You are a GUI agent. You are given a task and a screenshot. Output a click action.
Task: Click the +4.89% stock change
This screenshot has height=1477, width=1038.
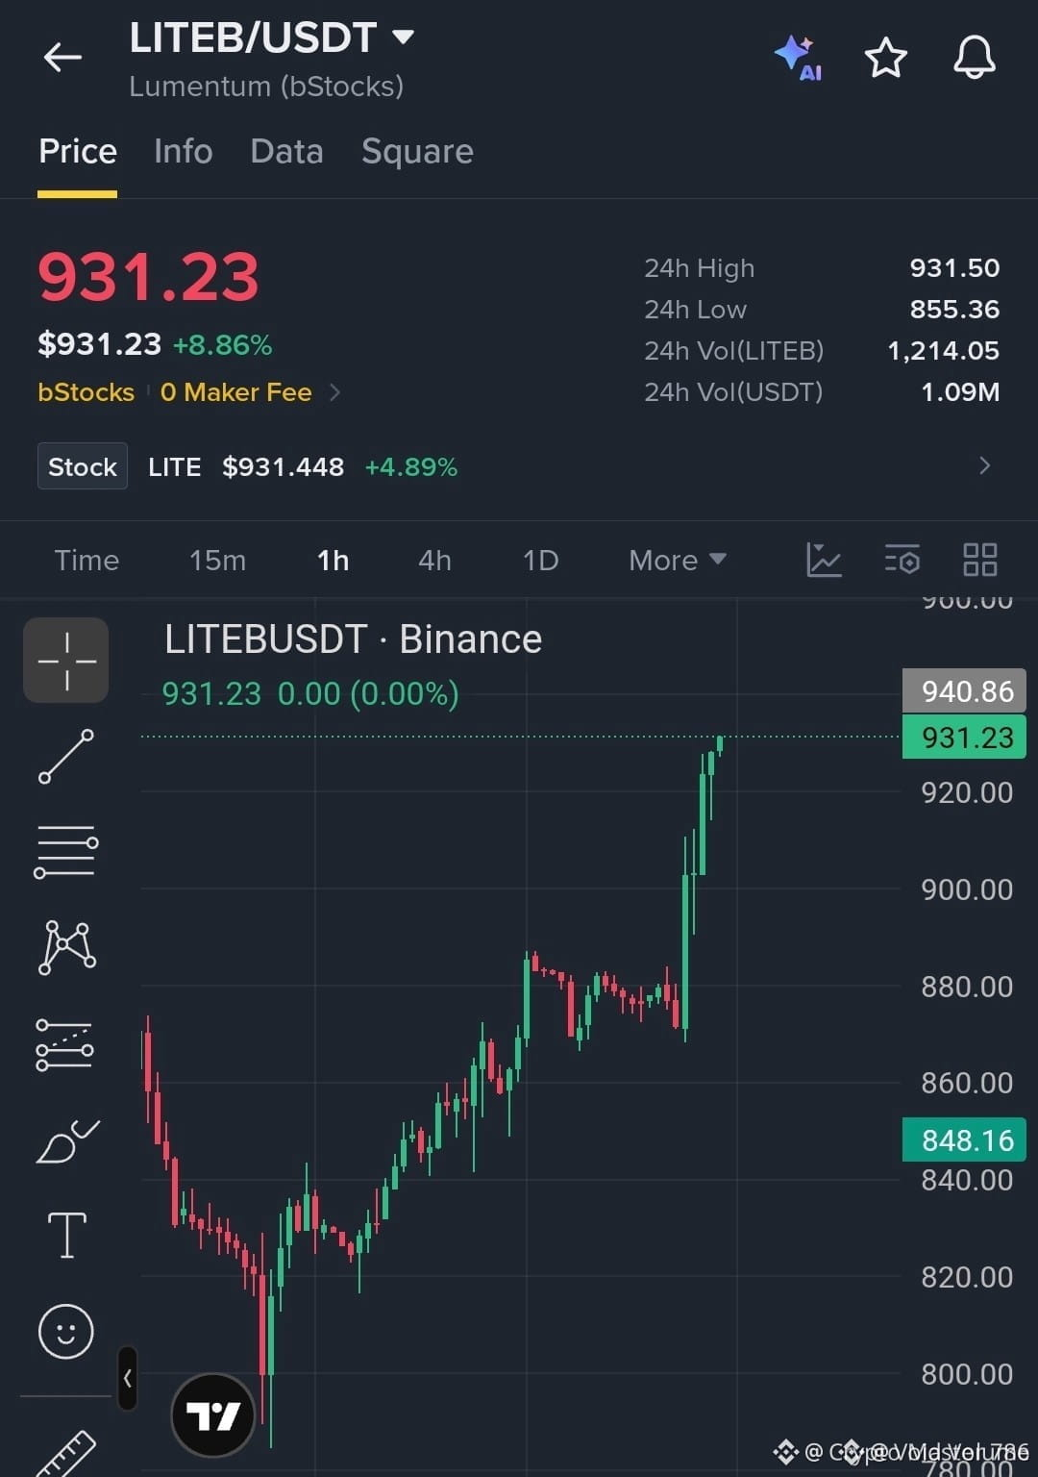click(411, 466)
